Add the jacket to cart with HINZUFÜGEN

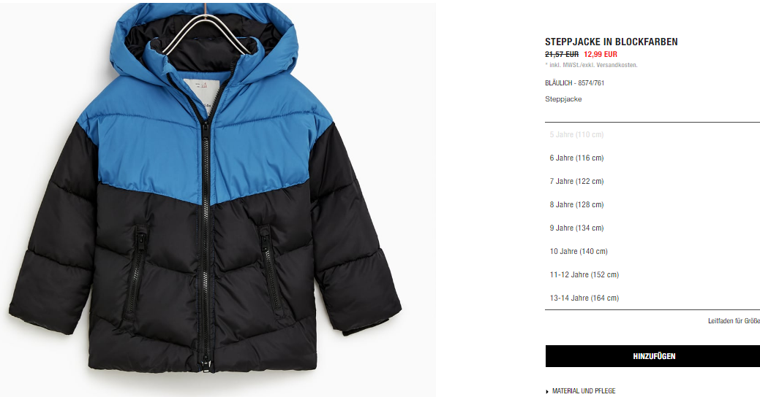[652, 356]
